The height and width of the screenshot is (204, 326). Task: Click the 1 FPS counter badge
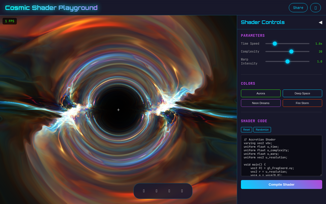(9, 21)
